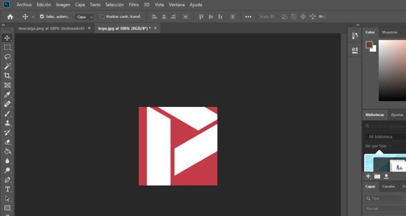Click the background color swatch

pyautogui.click(x=374, y=49)
